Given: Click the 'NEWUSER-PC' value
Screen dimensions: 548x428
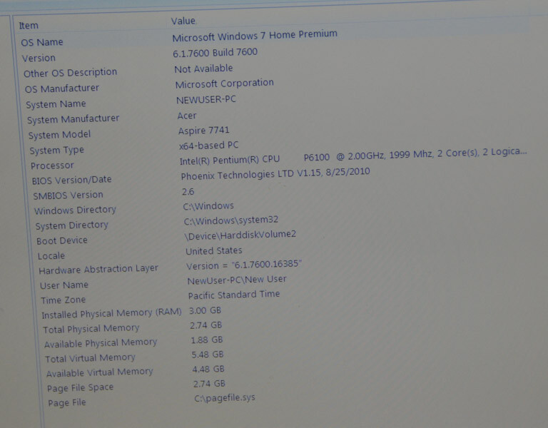Looking at the screenshot, I should pos(206,100).
